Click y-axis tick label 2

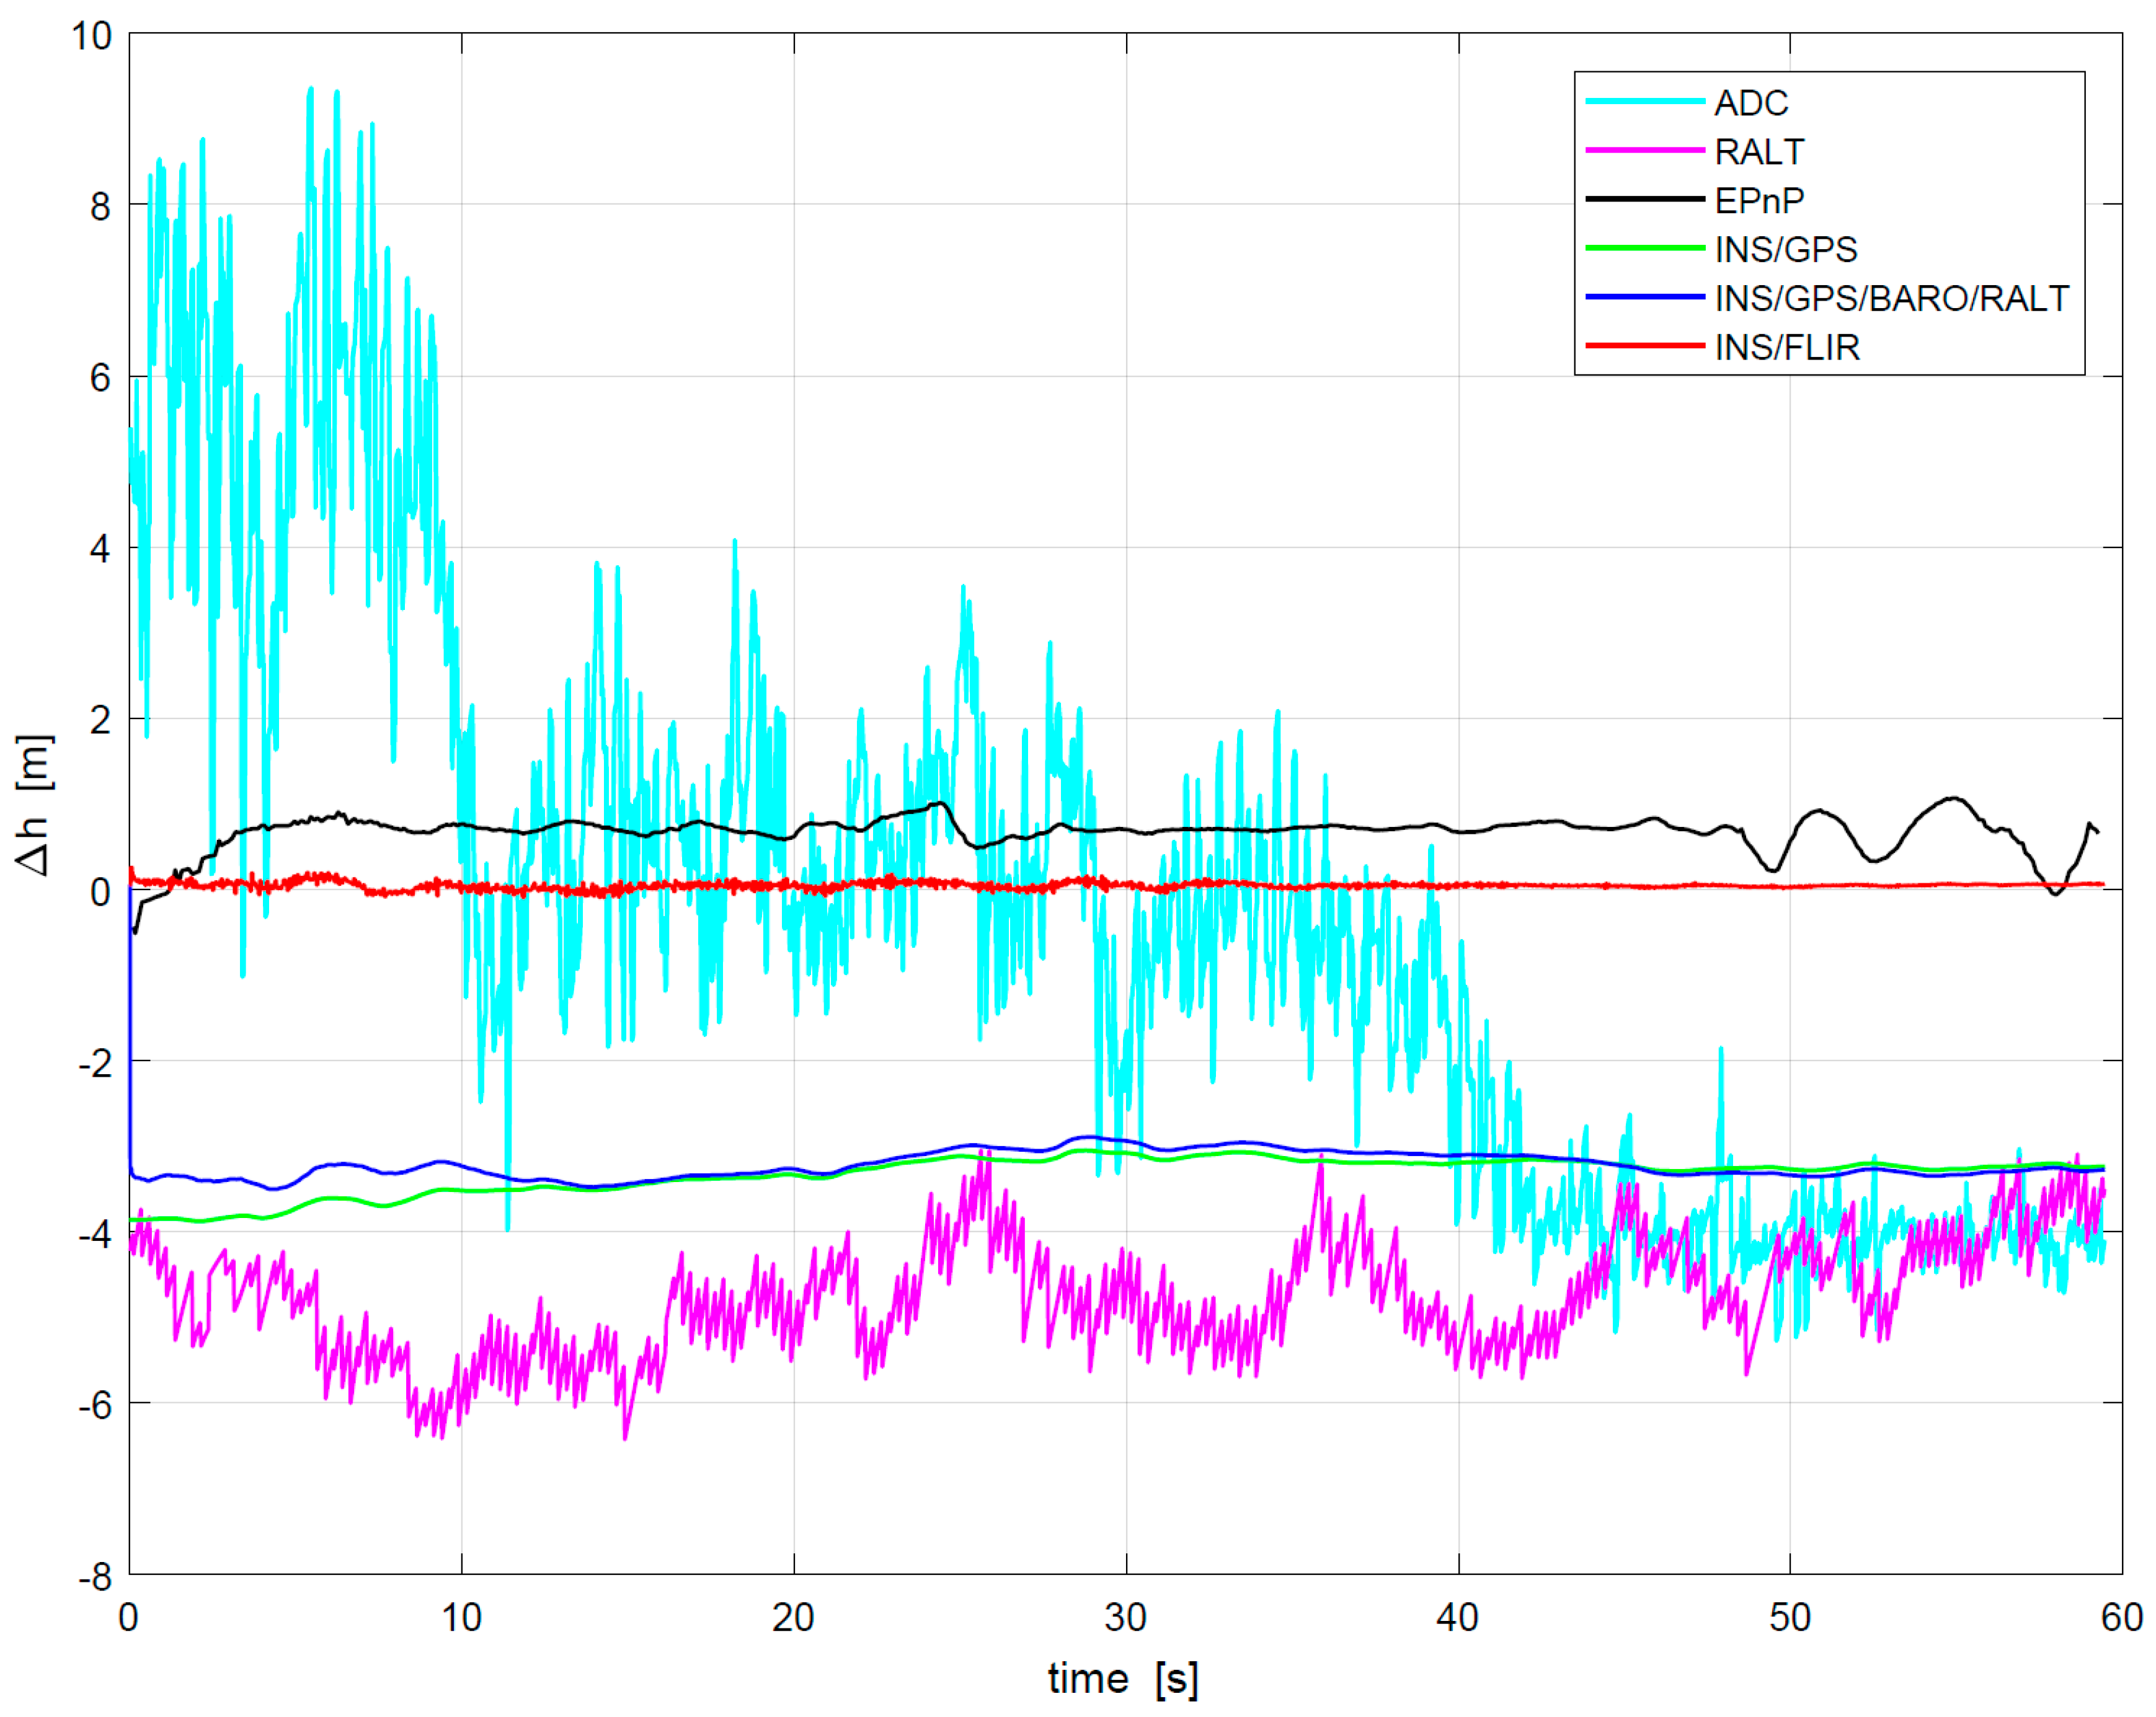pos(100,720)
